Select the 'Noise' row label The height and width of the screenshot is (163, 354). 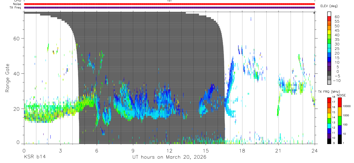pos(17,4)
